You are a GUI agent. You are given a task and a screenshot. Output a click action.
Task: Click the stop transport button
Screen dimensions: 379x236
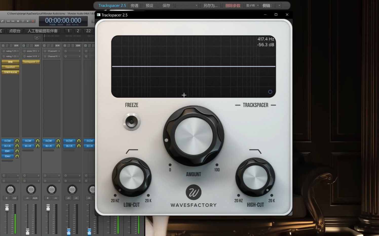(x=18, y=21)
